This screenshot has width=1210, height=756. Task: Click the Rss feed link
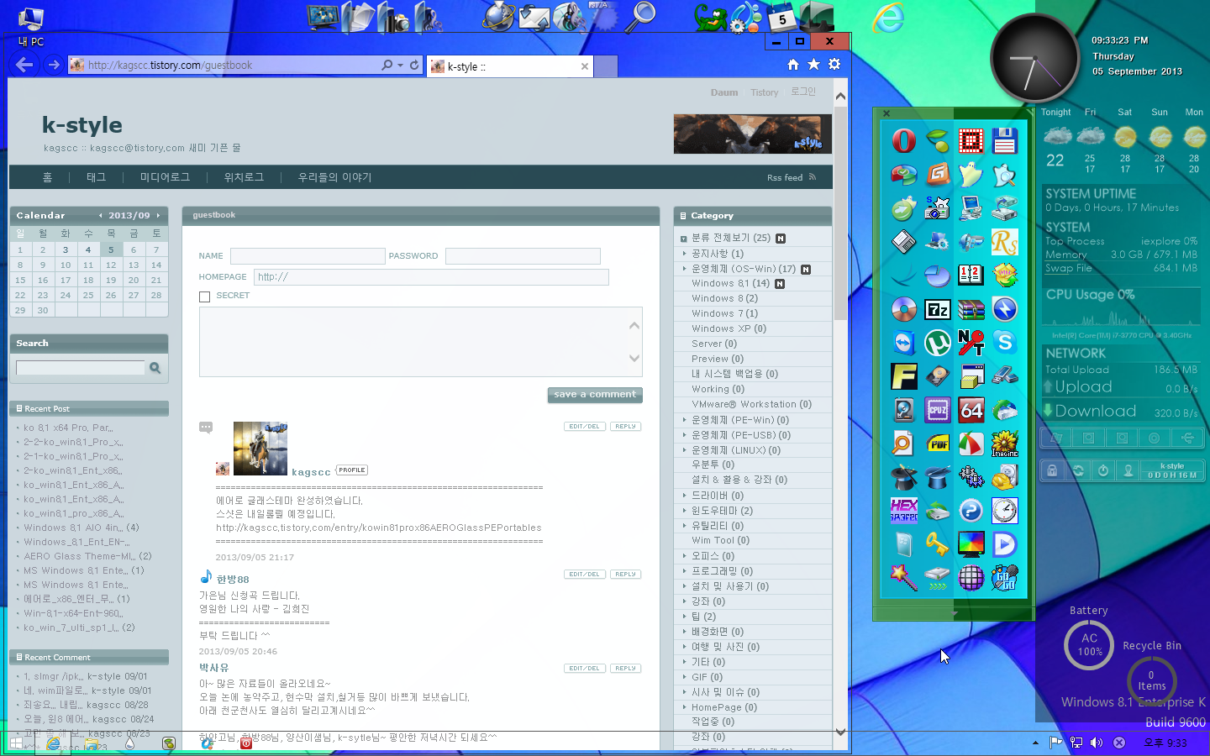791,177
